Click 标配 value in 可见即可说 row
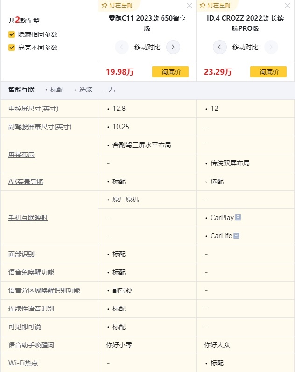The height and width of the screenshot is (372, 295). 119,327
